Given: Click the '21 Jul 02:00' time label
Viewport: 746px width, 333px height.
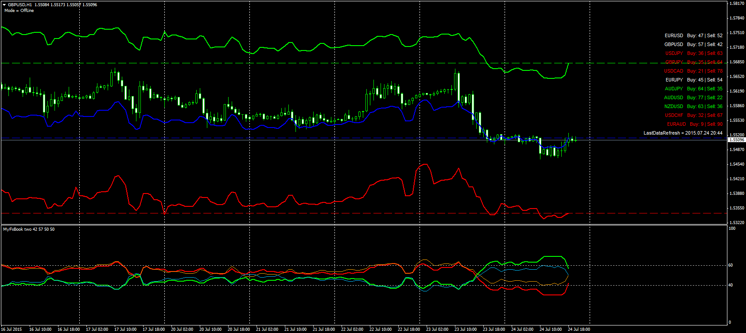Looking at the screenshot, I should (267, 329).
